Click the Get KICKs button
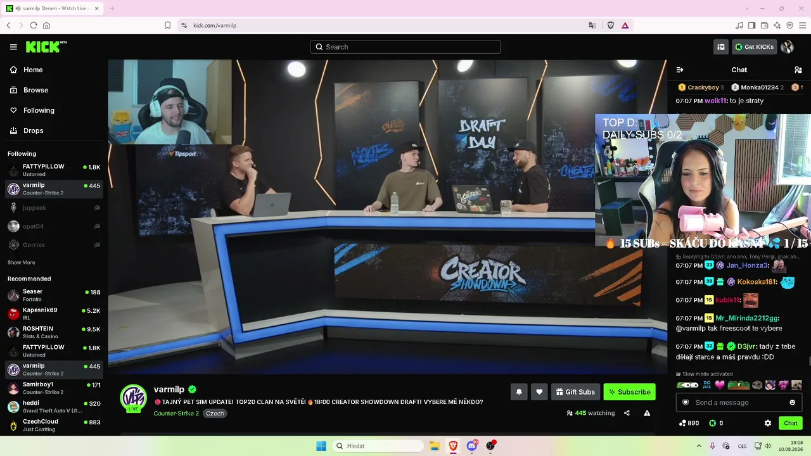Viewport: 811px width, 456px height. (x=754, y=47)
